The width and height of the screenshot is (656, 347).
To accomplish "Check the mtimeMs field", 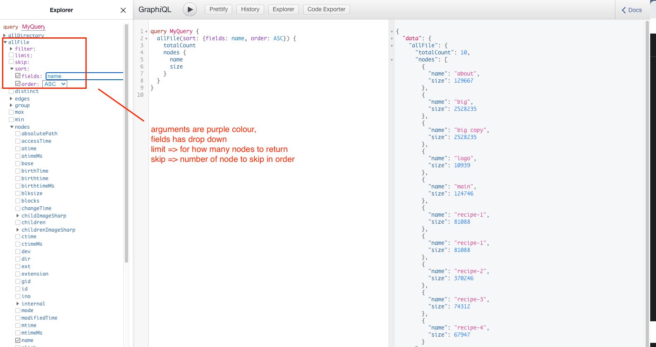I will (x=18, y=333).
